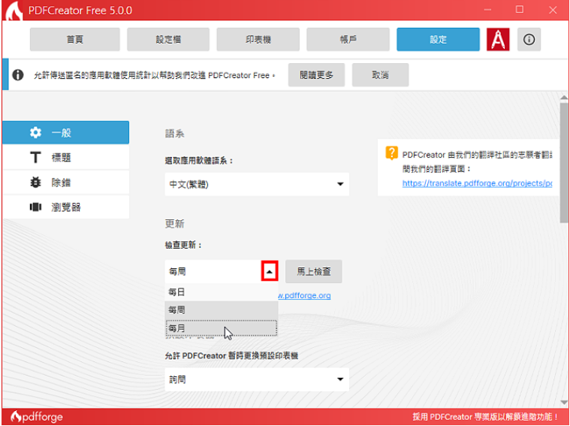
Task: Click the 閱讀更多 button
Action: click(x=316, y=75)
